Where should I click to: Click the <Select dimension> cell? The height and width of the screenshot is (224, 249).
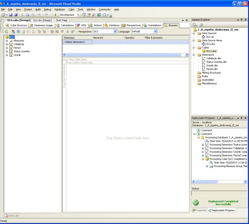pyautogui.click(x=77, y=42)
